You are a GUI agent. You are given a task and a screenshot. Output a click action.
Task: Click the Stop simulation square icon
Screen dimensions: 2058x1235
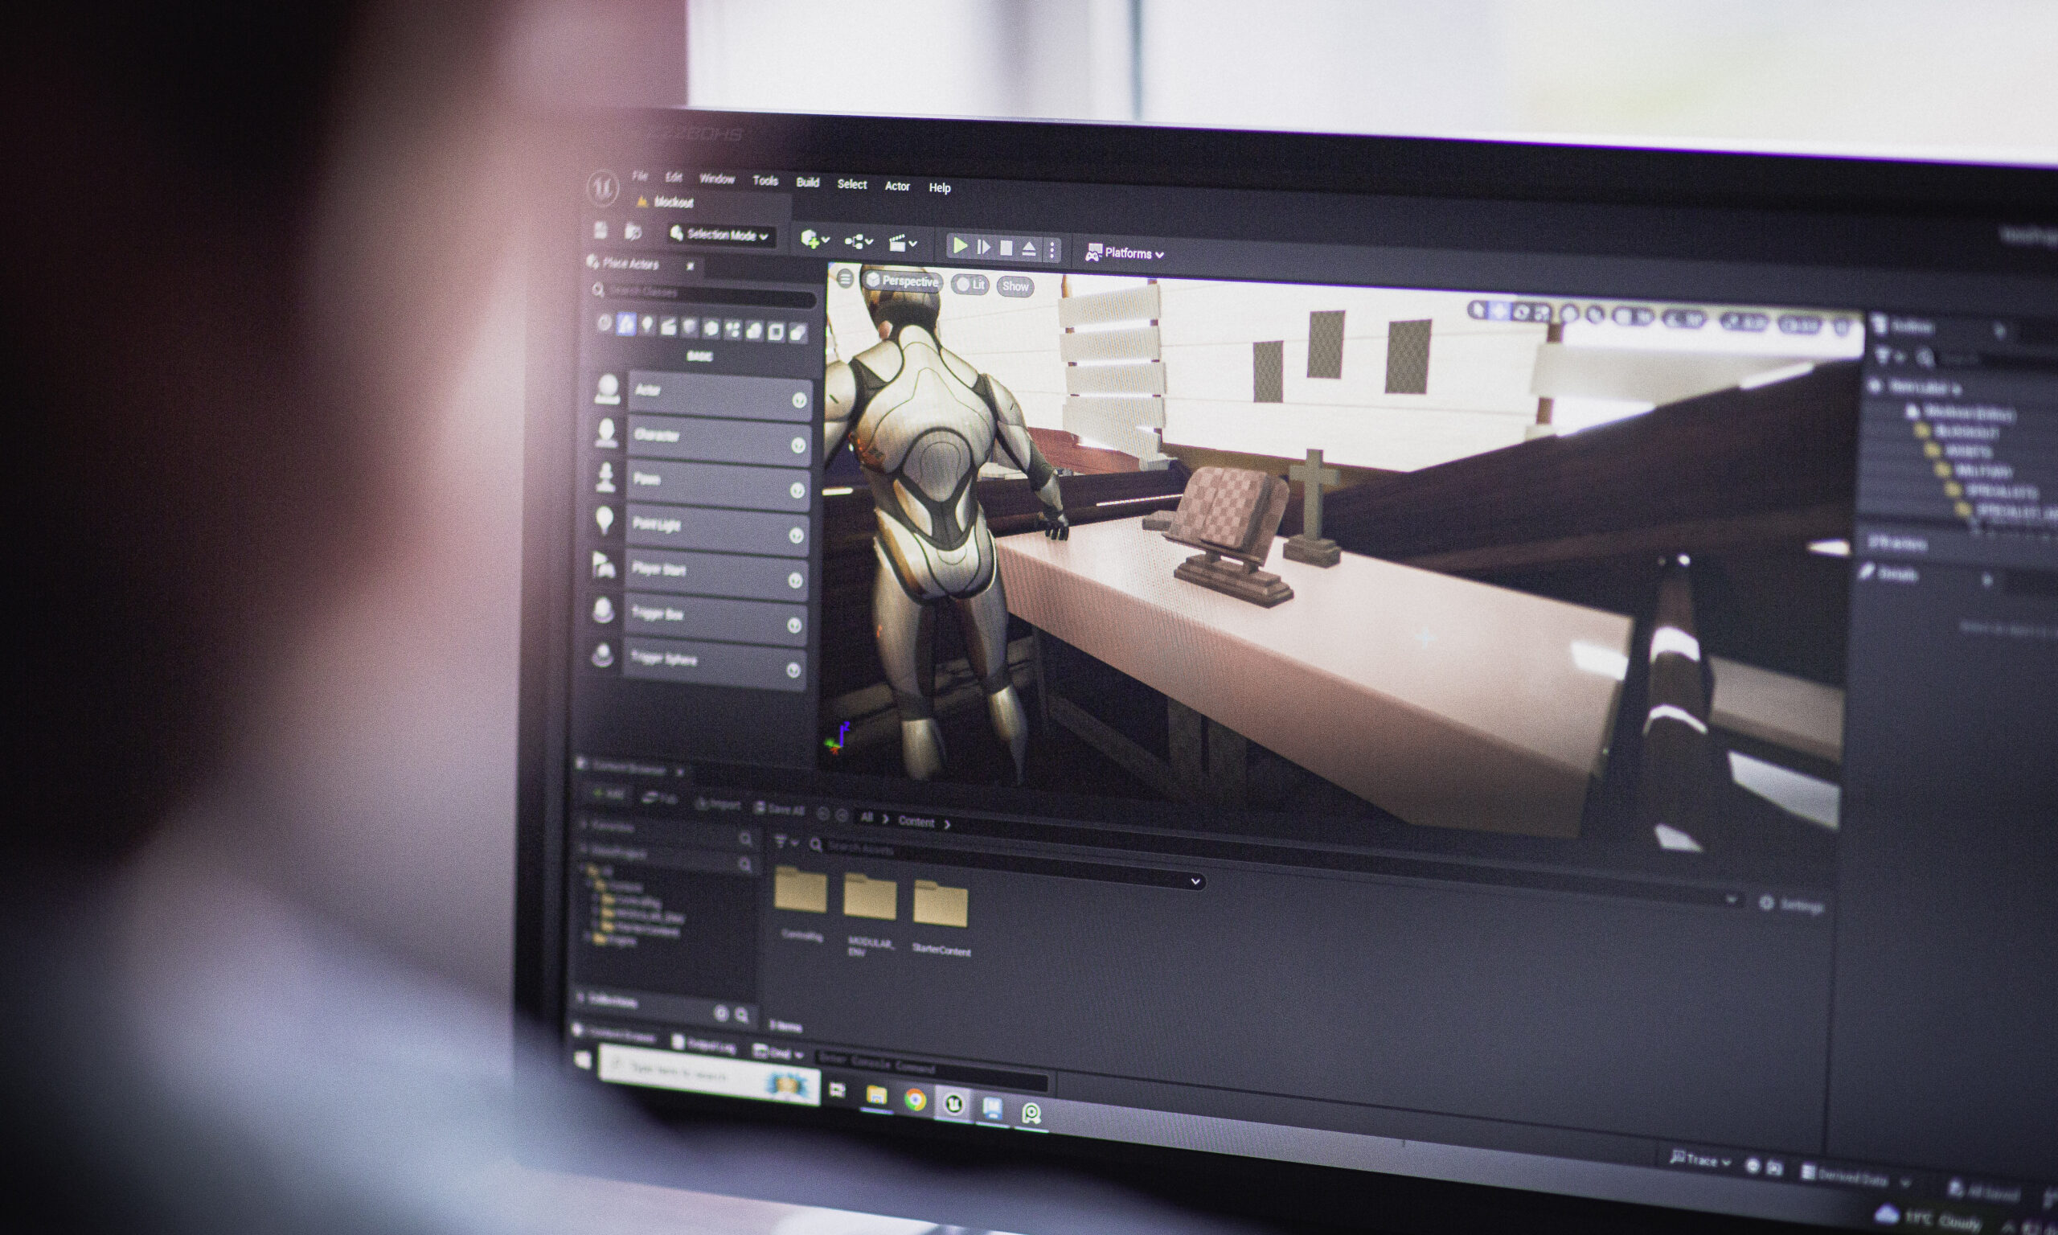pyautogui.click(x=1006, y=248)
